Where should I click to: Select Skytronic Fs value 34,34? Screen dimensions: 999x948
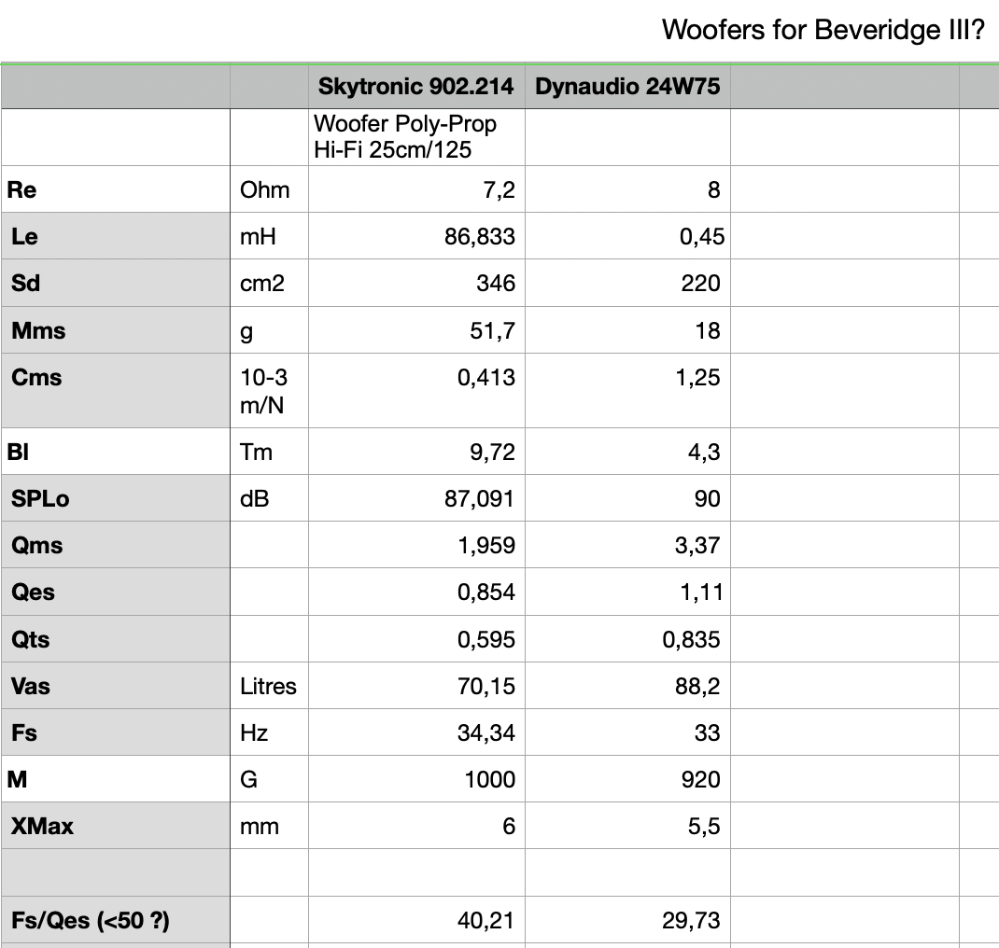(x=416, y=732)
